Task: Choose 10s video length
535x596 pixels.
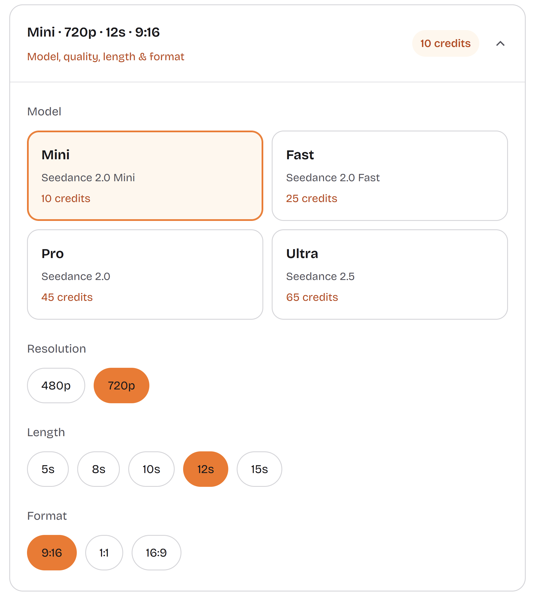Action: [151, 469]
